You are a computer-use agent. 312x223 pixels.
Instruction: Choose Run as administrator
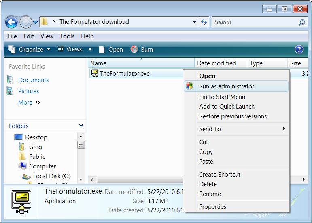[x=236, y=86]
